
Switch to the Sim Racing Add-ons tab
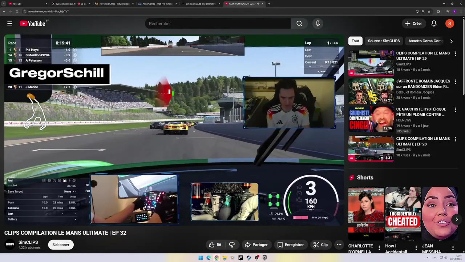coord(201,4)
